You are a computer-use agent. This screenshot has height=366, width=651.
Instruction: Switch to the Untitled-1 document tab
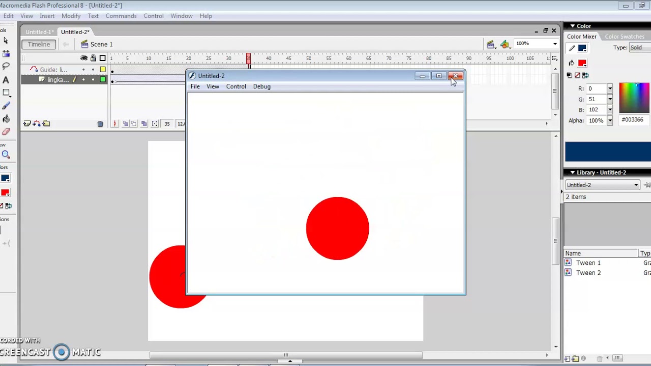point(39,32)
